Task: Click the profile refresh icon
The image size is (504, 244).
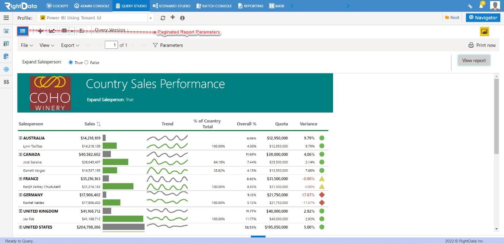Action: (163, 18)
